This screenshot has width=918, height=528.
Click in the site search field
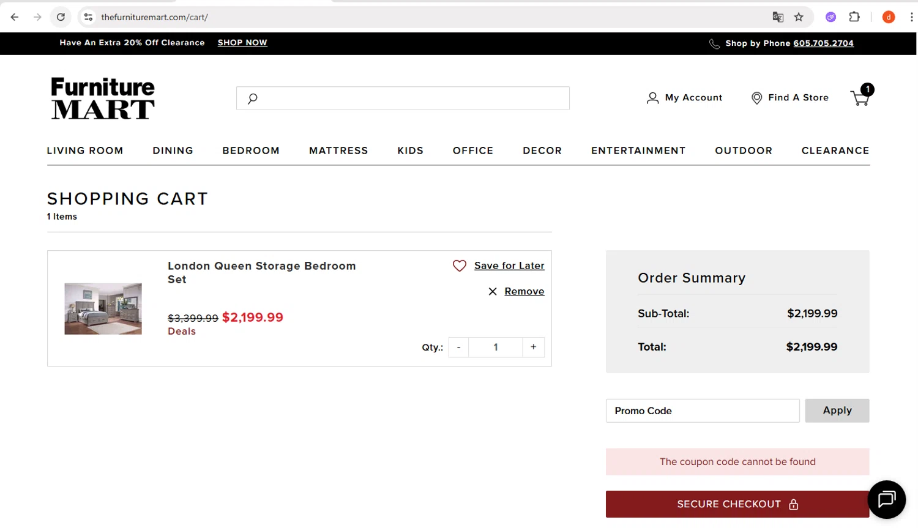click(403, 98)
